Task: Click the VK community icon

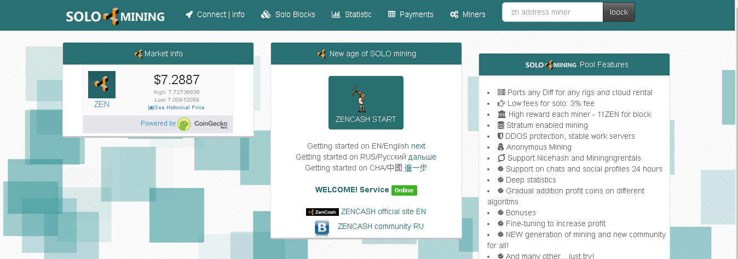Action: click(322, 228)
